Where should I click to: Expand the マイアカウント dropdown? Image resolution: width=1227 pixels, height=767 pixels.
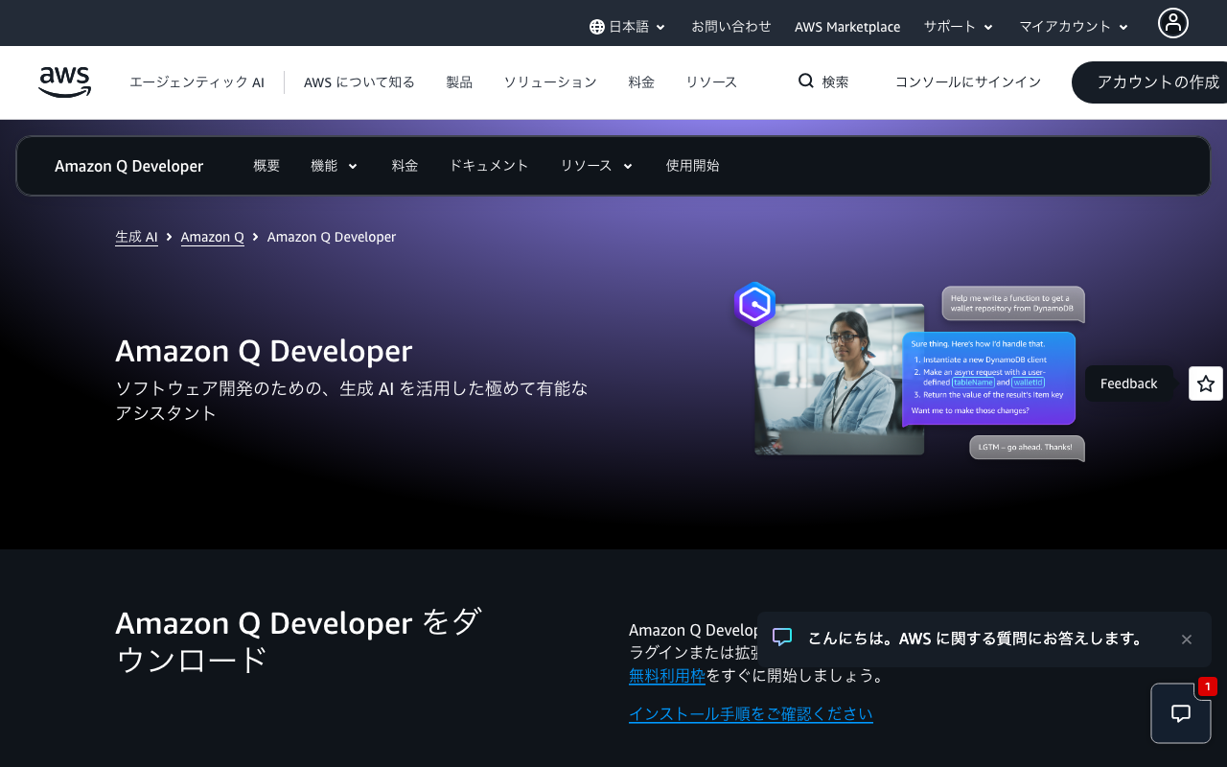pyautogui.click(x=1074, y=27)
